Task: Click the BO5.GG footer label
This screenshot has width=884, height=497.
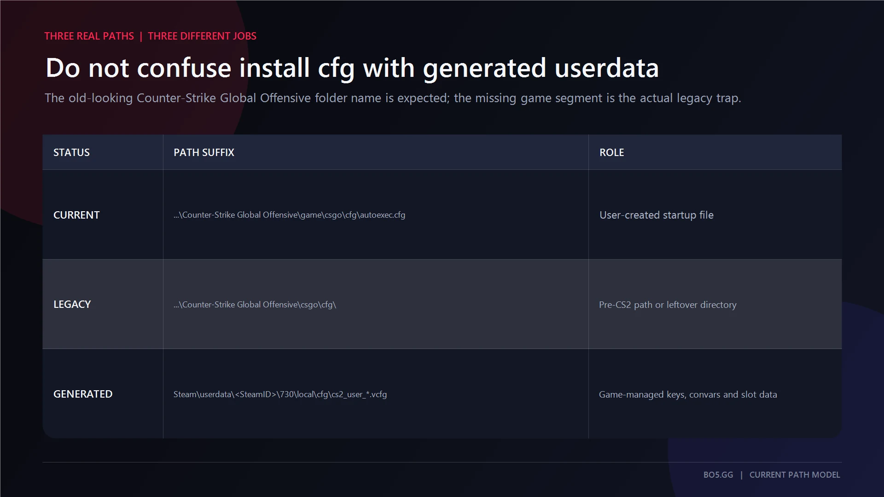Action: click(x=718, y=474)
